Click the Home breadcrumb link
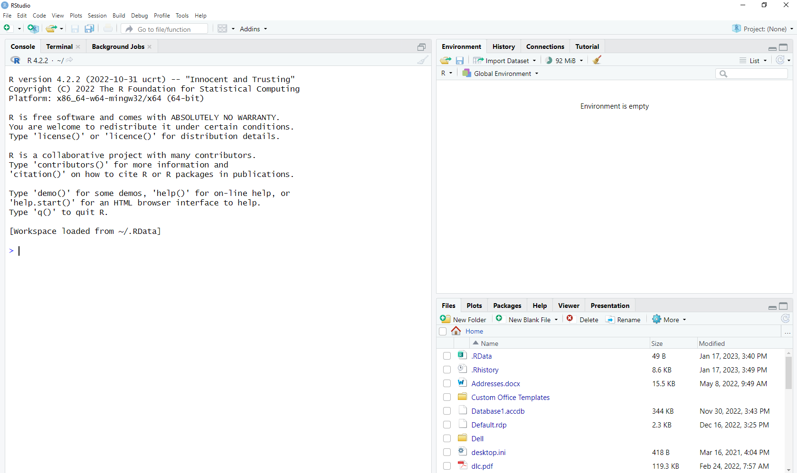 click(474, 331)
